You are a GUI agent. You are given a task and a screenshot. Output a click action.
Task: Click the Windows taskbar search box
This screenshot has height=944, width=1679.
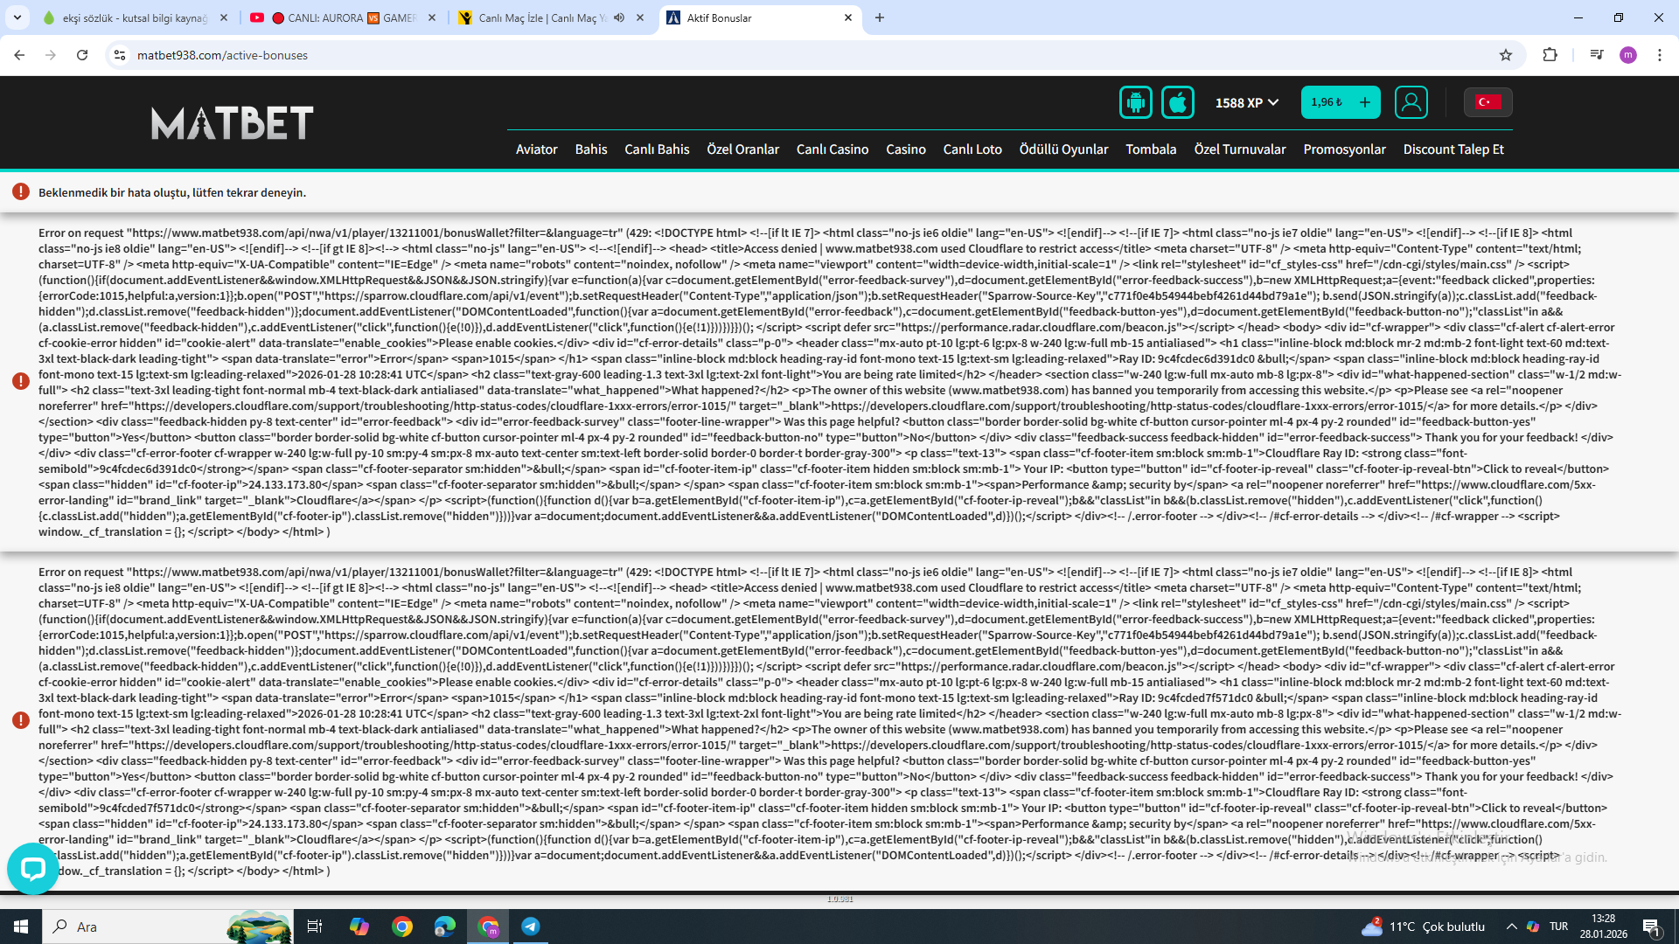[166, 927]
